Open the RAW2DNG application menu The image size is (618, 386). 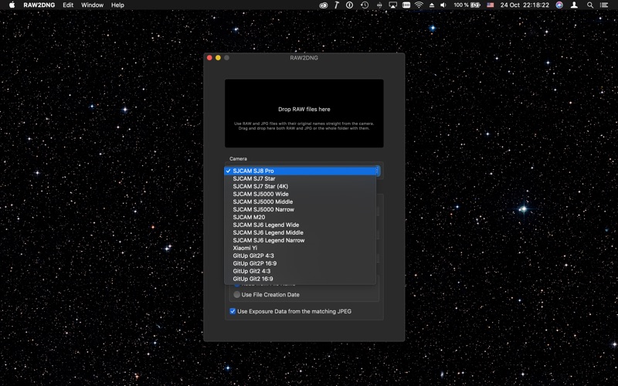point(39,5)
